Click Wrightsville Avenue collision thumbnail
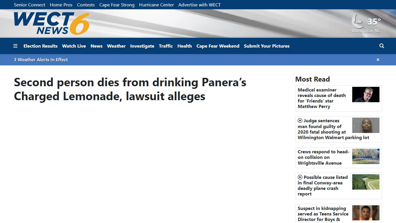Image resolution: width=396 pixels, height=223 pixels. [366, 157]
